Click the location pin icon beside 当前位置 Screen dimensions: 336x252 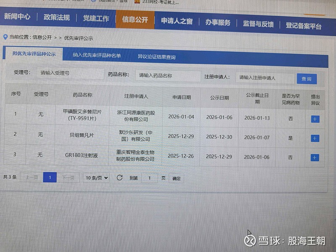[5, 37]
